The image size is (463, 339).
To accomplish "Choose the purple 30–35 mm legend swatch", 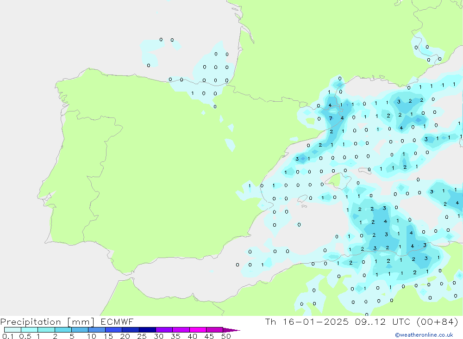I will click(x=164, y=330).
